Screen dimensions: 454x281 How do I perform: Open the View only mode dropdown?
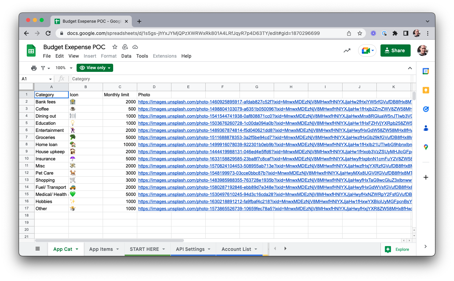(x=95, y=68)
